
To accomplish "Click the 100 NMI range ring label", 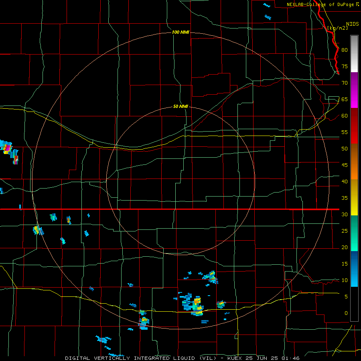I will coord(181,32).
